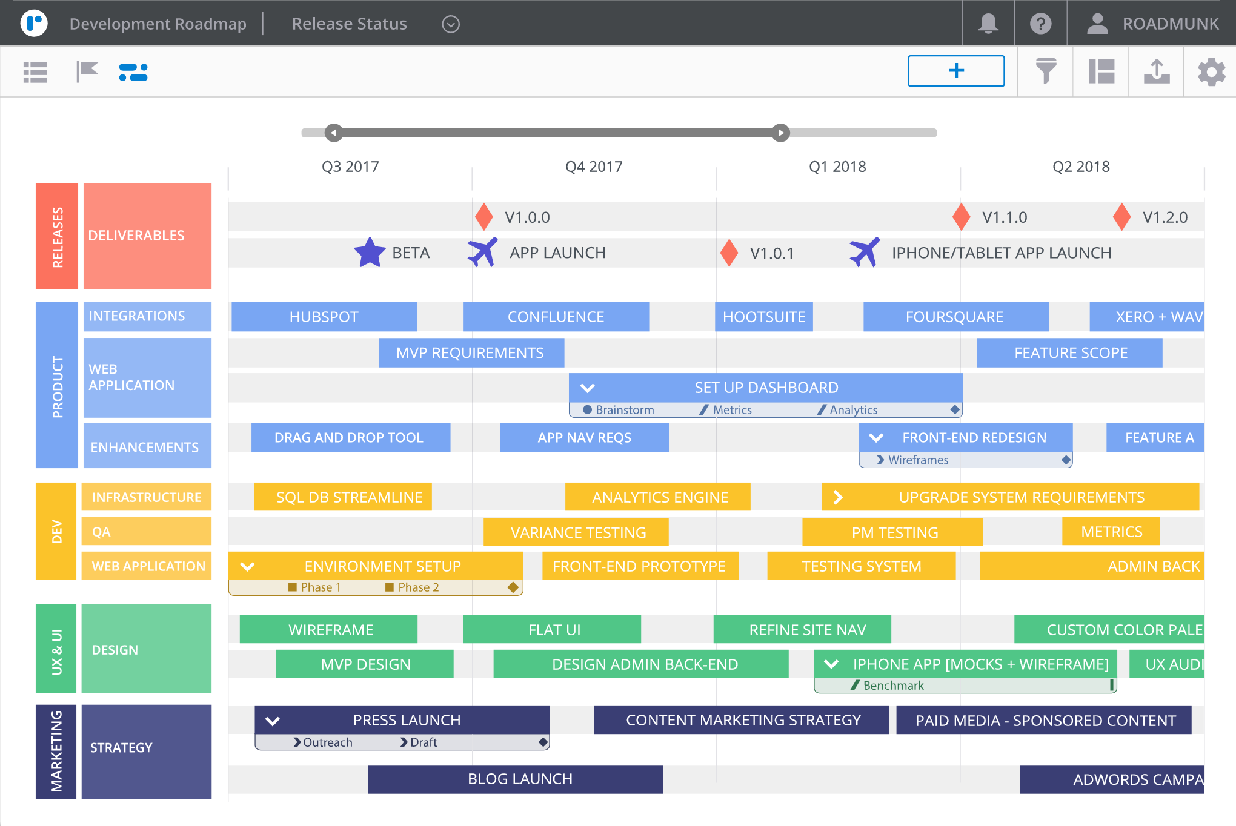This screenshot has height=826, width=1236.
Task: Click the V1.0.1 diamond milestone
Action: [729, 253]
